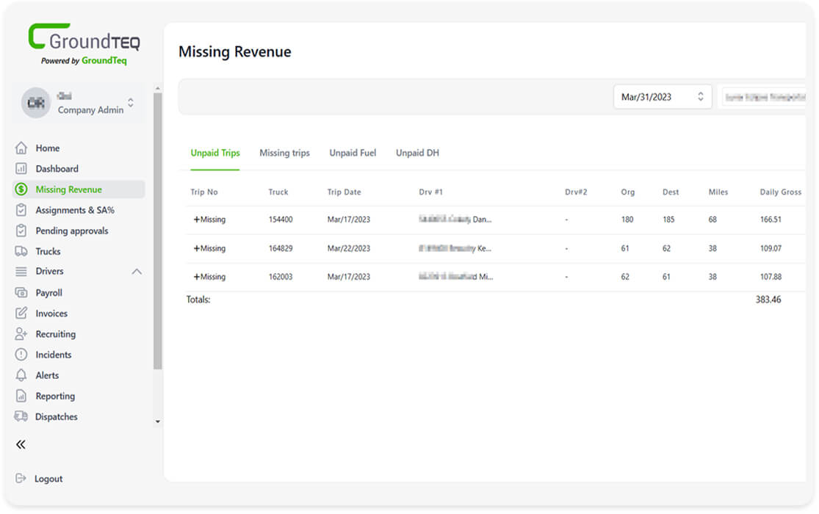Image resolution: width=819 pixels, height=514 pixels.
Task: Click the Recruiting person-plus icon
Action: pyautogui.click(x=21, y=334)
